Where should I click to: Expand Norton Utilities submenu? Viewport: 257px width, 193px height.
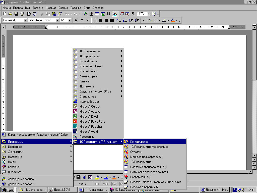(98, 71)
